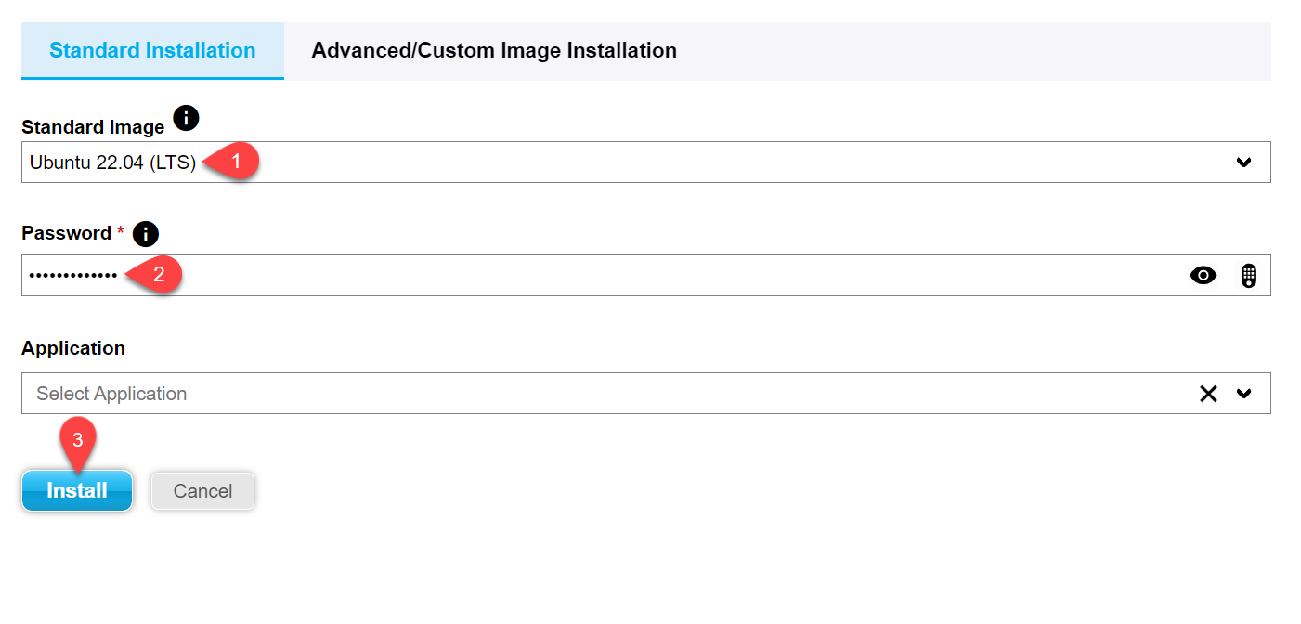Click the Application field label

[x=73, y=348]
